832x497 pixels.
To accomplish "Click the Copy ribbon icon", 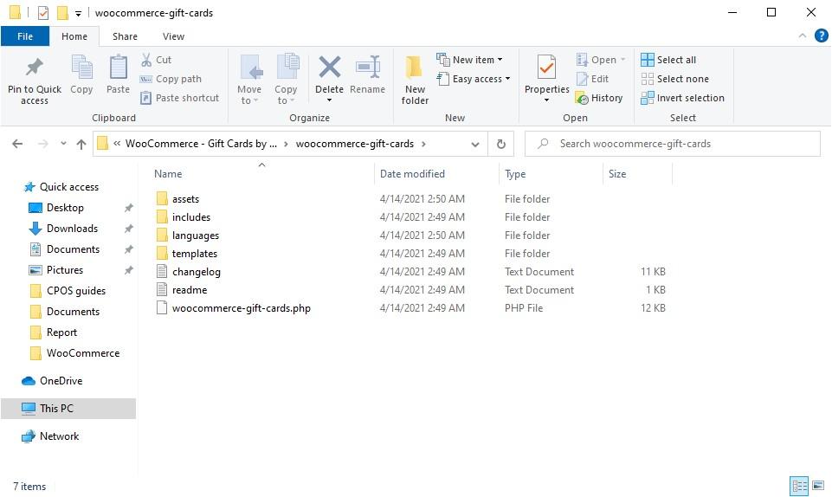I will coord(81,68).
